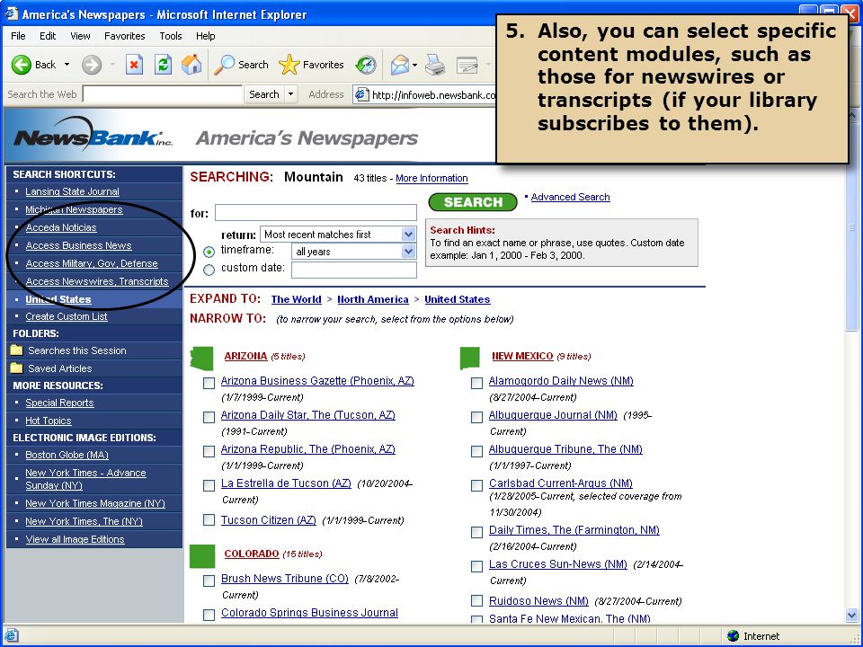
Task: Open the Advanced Search link
Action: click(570, 197)
